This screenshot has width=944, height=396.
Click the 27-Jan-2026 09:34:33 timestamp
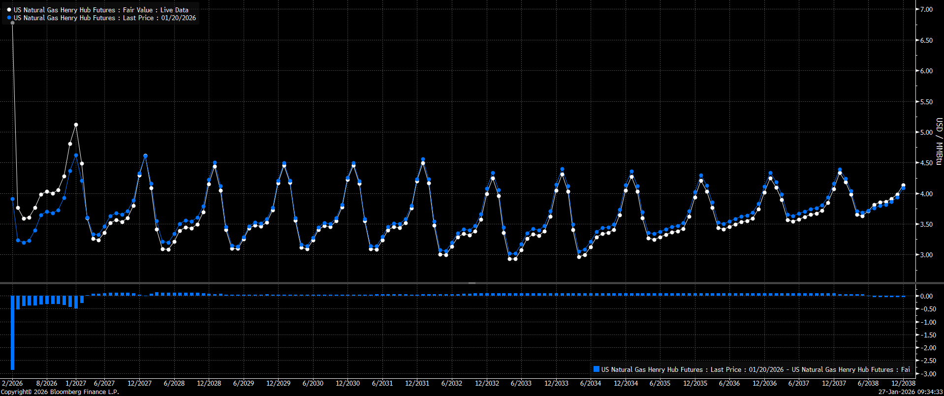click(911, 392)
